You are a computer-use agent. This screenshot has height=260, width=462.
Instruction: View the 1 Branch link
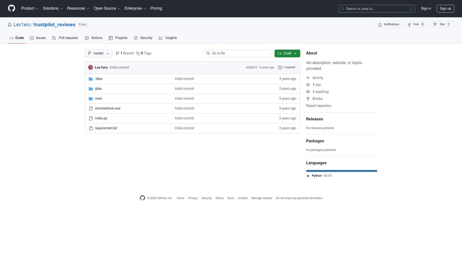pos(125,53)
